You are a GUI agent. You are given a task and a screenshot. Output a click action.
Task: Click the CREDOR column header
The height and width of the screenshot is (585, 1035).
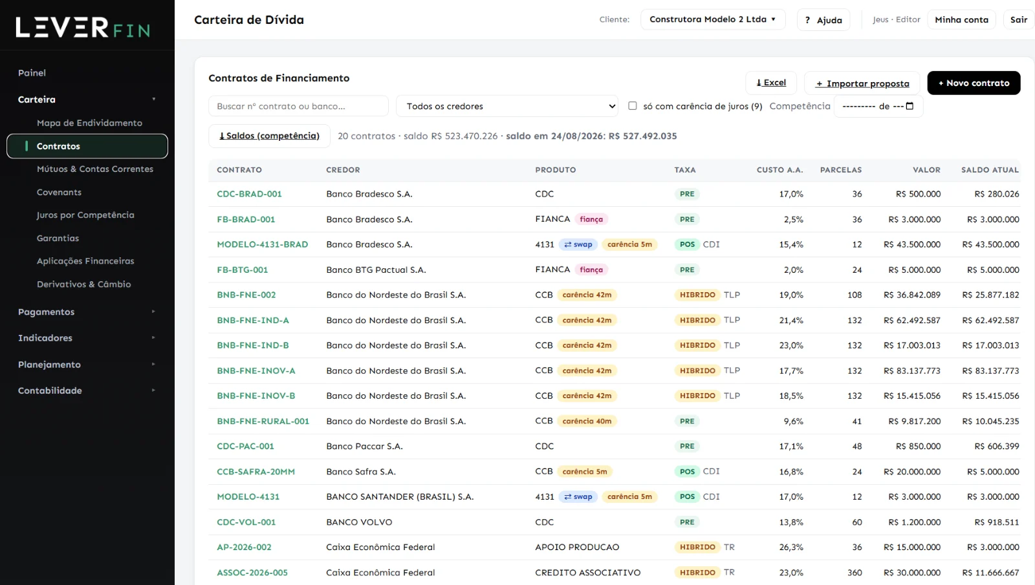coord(343,170)
